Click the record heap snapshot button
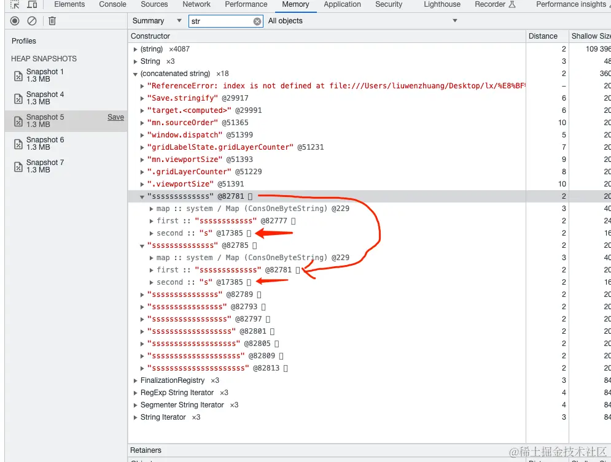 15,21
